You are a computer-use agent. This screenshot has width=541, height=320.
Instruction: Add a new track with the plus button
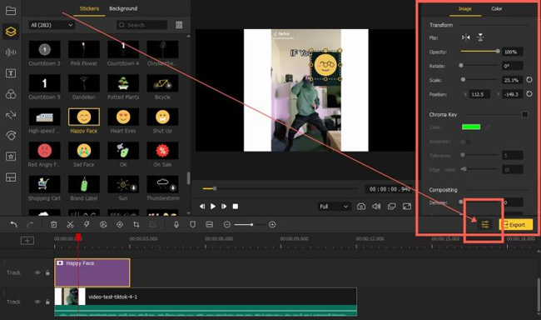pyautogui.click(x=27, y=241)
